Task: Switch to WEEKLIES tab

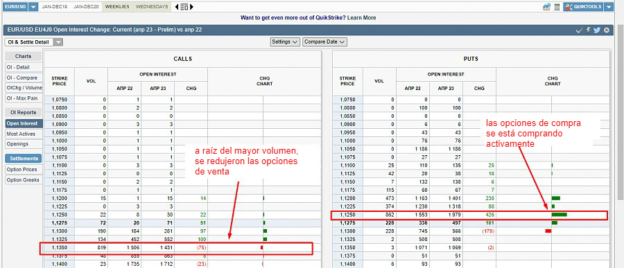Action: click(117, 7)
